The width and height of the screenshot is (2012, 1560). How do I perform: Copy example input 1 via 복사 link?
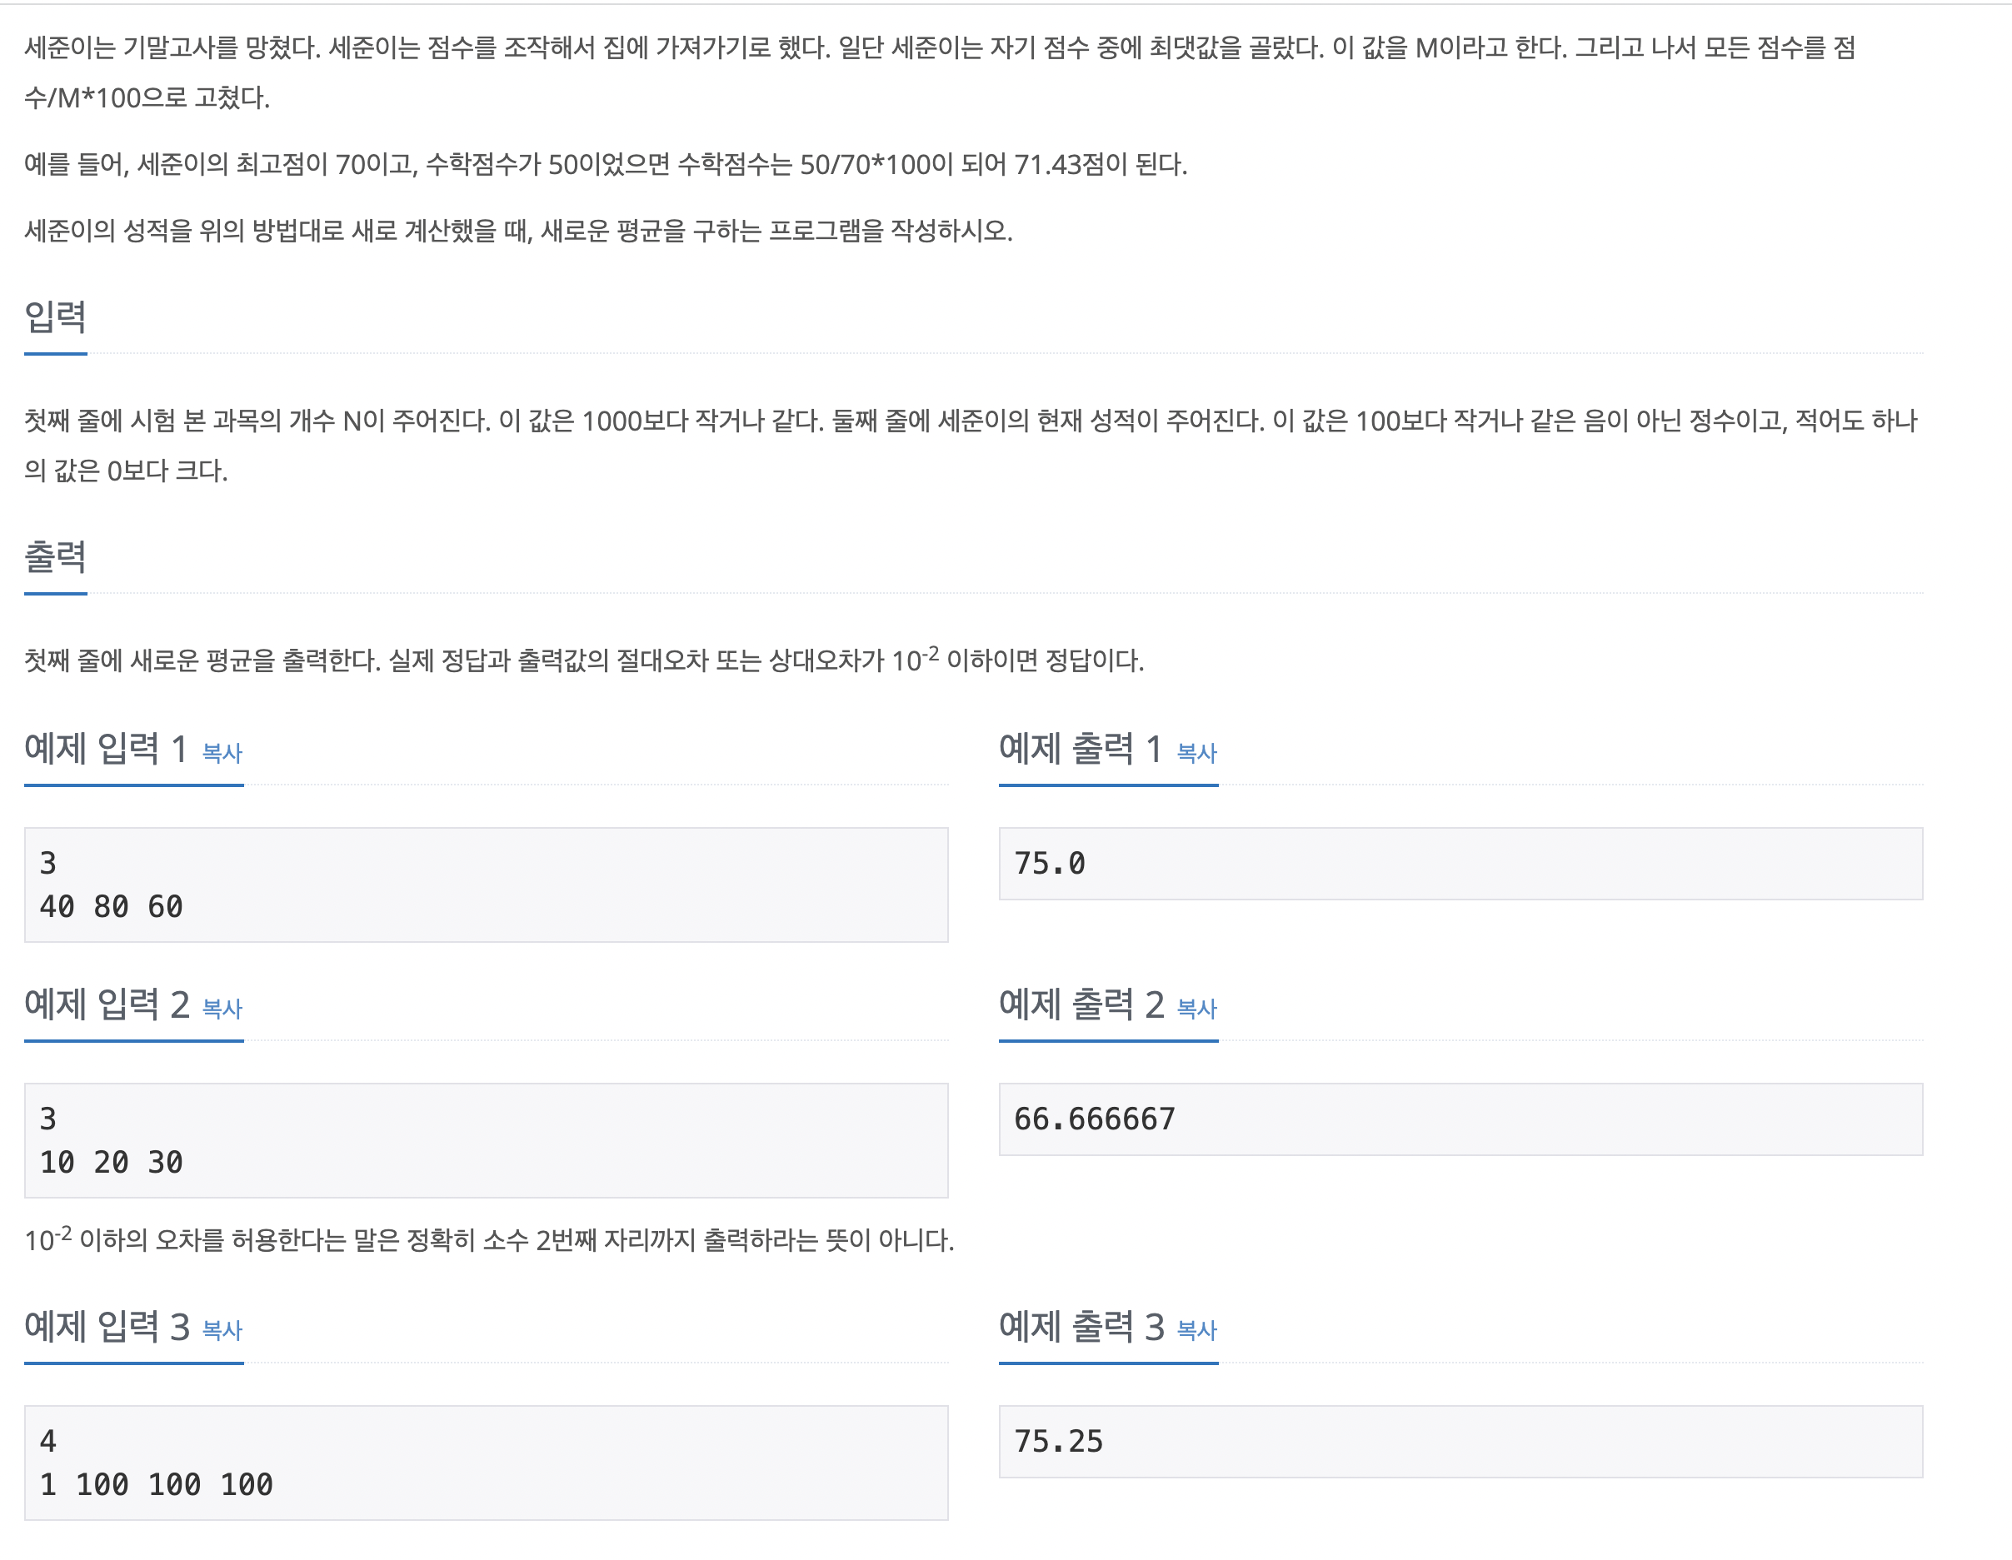pos(222,753)
